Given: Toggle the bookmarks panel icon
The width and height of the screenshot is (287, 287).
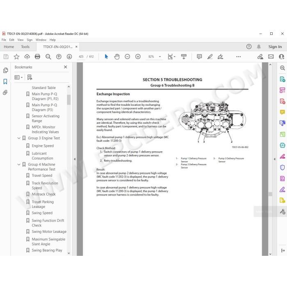Looking at the screenshot, I should (x=5, y=82).
